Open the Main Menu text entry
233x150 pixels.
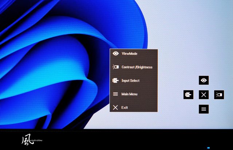pyautogui.click(x=129, y=94)
